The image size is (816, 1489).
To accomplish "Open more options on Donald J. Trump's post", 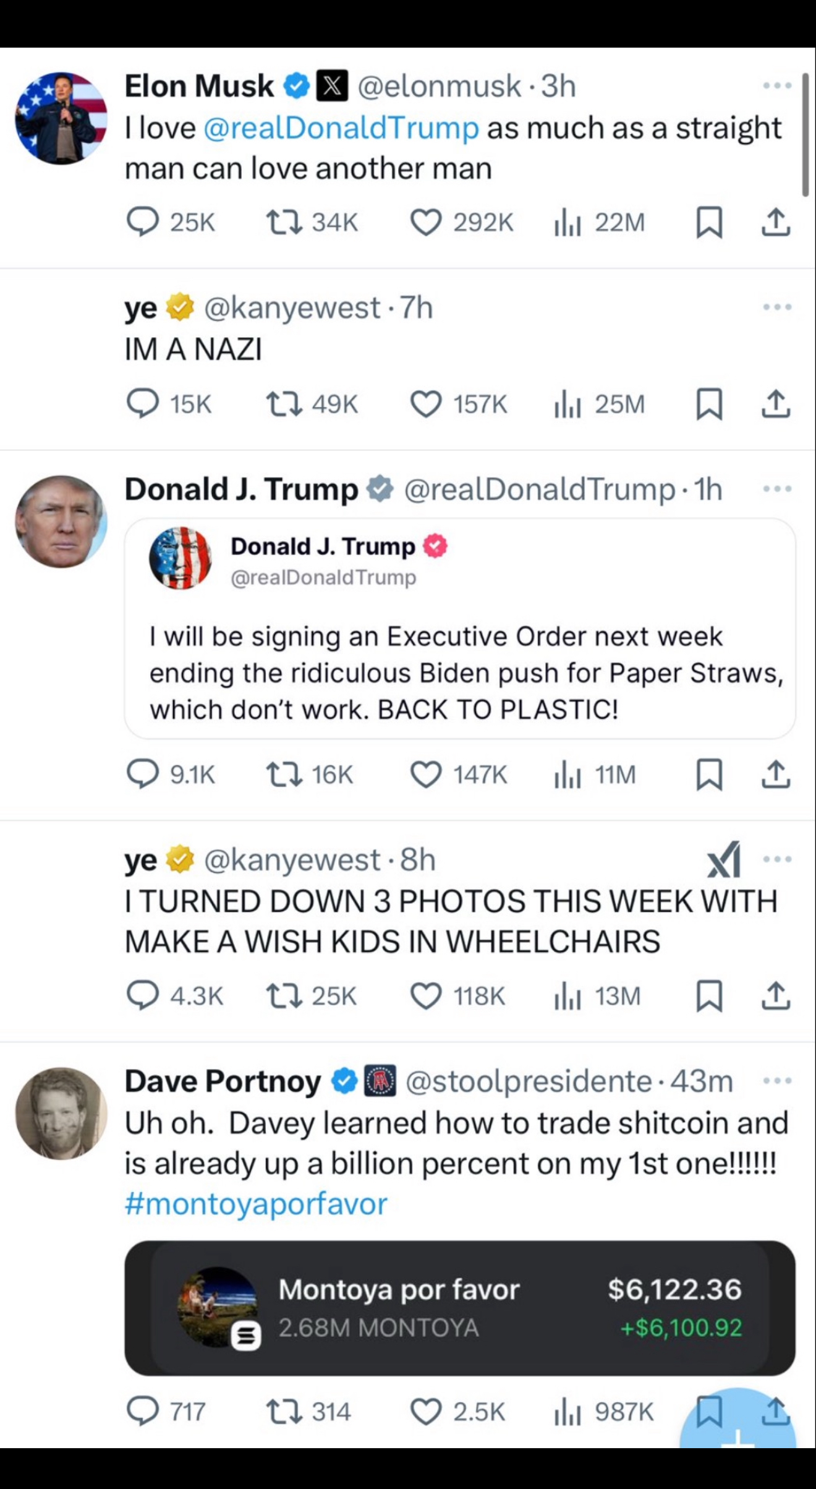I will (777, 489).
